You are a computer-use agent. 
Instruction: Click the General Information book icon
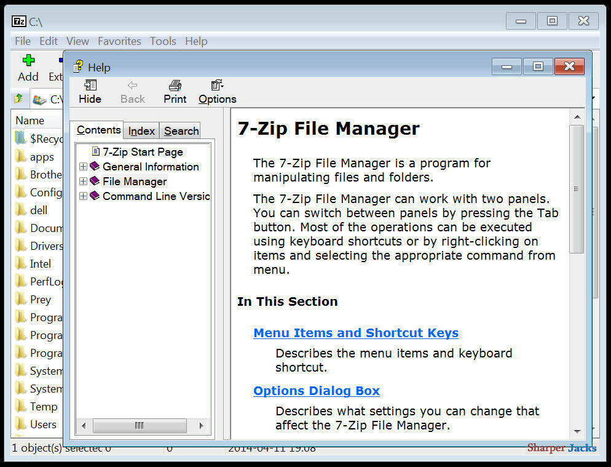95,166
